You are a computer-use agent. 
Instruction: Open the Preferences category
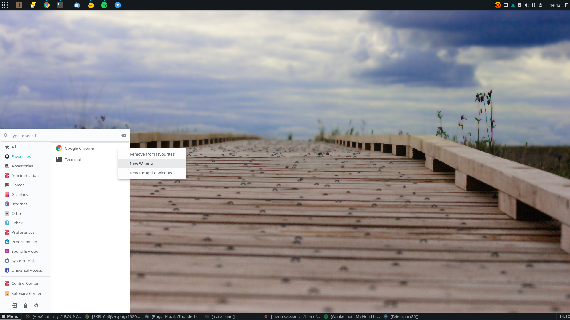26,232
